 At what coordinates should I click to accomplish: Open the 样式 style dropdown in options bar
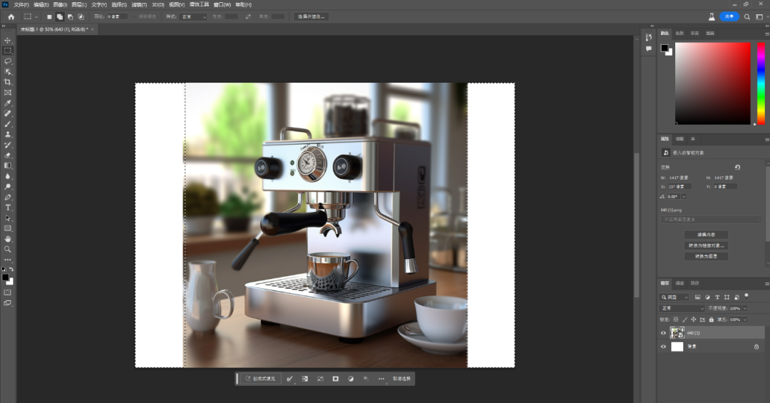(x=193, y=16)
